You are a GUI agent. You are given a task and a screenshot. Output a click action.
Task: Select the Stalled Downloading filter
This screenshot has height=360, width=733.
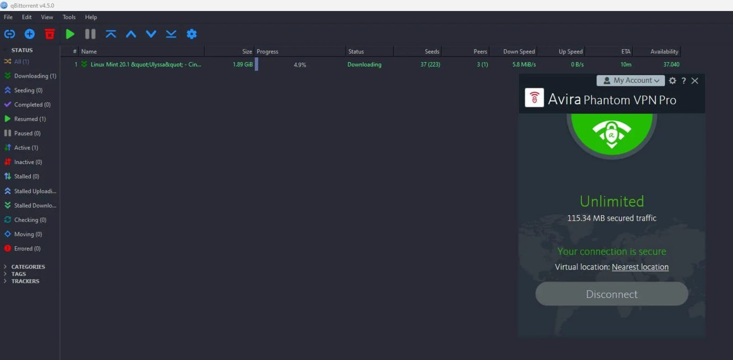click(x=30, y=206)
